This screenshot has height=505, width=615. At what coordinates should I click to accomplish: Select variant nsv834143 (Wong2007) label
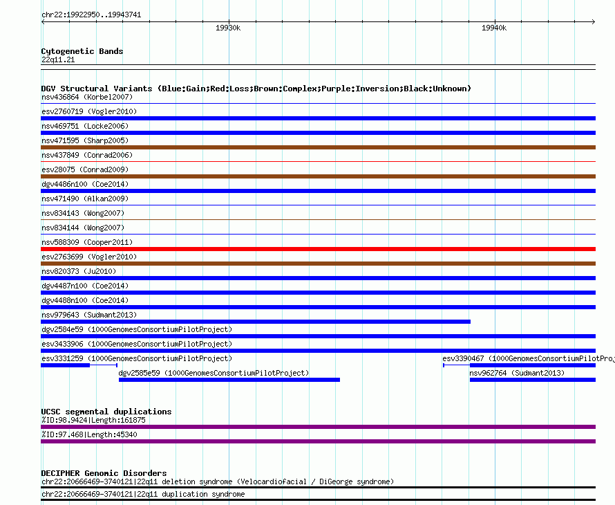(x=83, y=213)
